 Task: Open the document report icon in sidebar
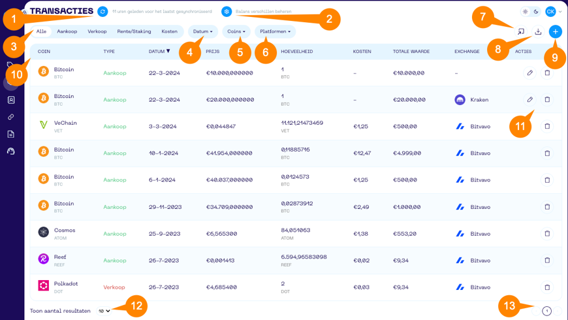[x=11, y=134]
